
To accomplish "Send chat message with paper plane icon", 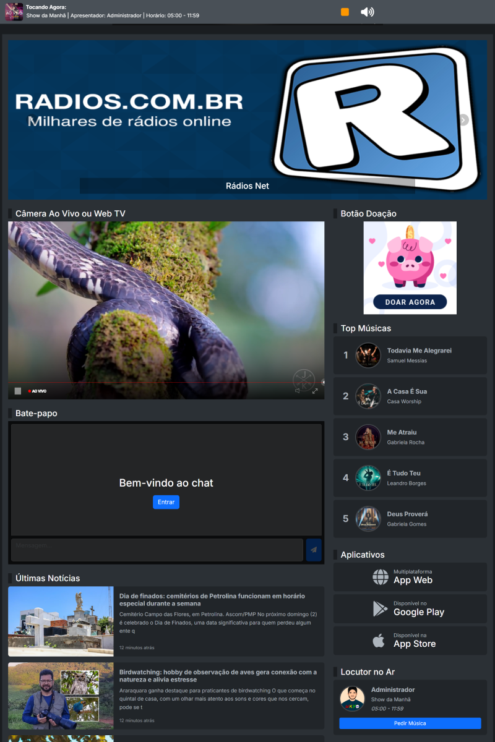I will (314, 550).
